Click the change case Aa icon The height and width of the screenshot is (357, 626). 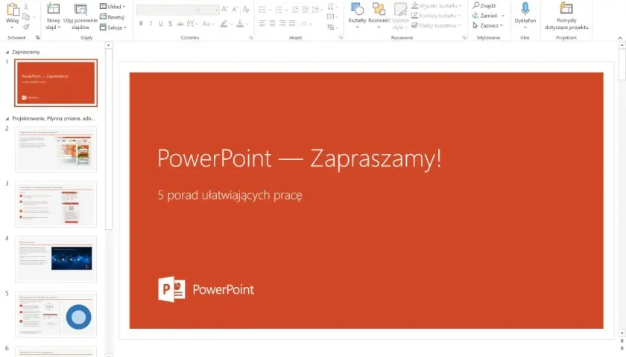[206, 24]
